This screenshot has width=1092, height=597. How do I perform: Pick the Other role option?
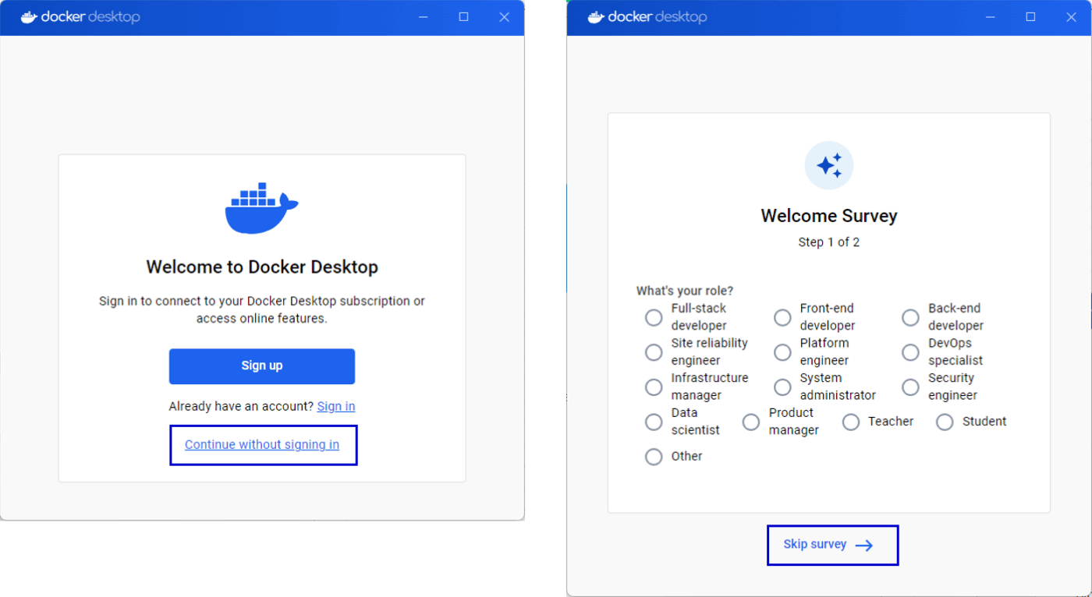pyautogui.click(x=654, y=457)
